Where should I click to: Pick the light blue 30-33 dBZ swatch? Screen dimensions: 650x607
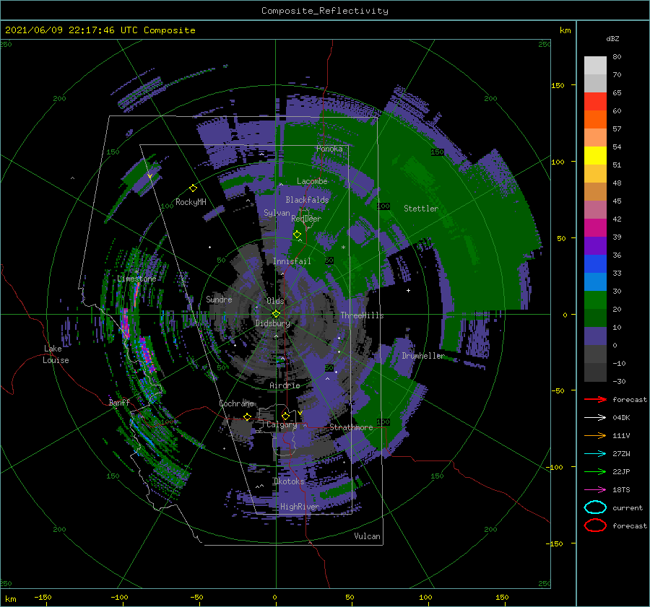tap(595, 282)
